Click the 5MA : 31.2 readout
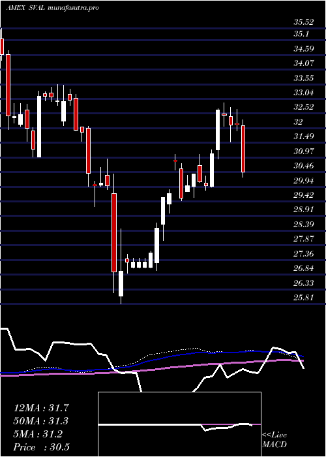Image resolution: width=326 pixels, height=457 pixels. pyautogui.click(x=38, y=434)
